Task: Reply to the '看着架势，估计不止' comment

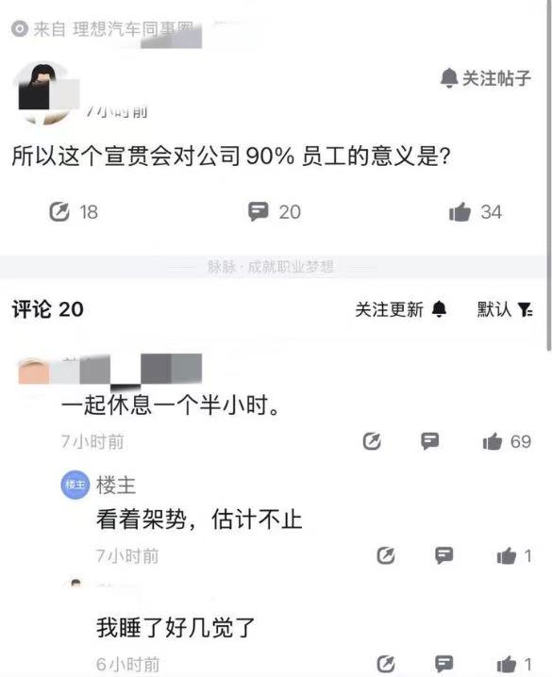Action: (x=444, y=555)
